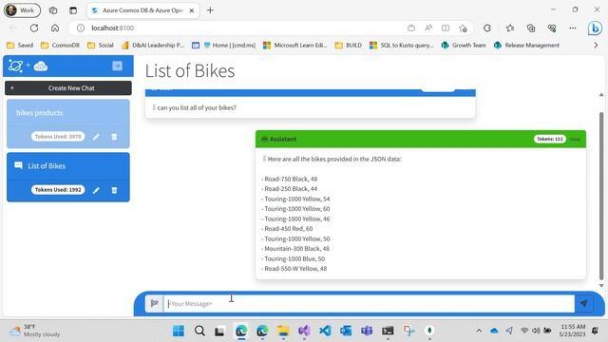Click the Tokens Used: 1992 badge
The height and width of the screenshot is (342, 608).
(x=58, y=190)
